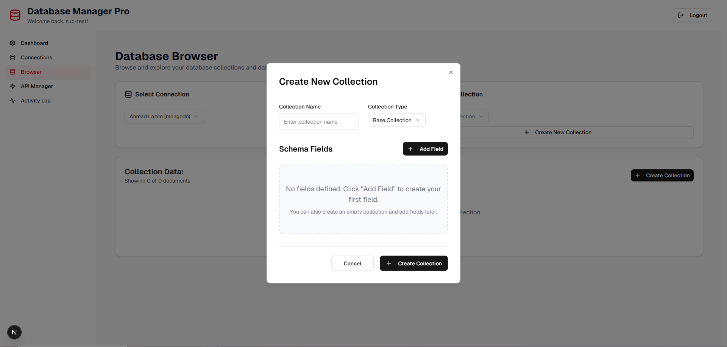
Task: Click the Logout arrow icon
Action: click(x=681, y=15)
